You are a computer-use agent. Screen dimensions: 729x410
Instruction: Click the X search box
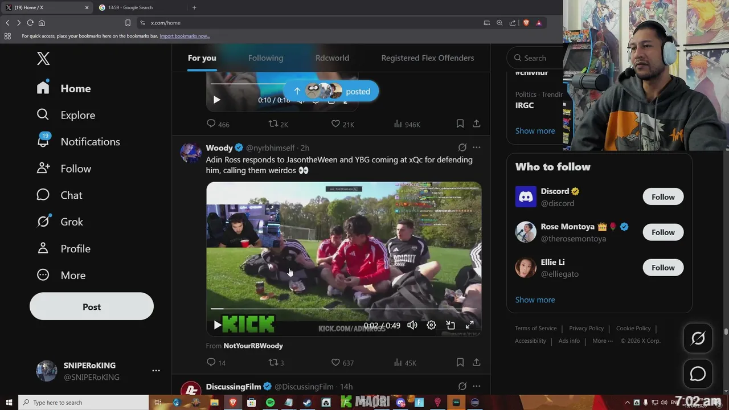click(535, 58)
